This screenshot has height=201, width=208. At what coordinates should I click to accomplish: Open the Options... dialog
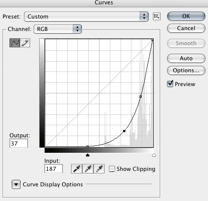pos(186,70)
